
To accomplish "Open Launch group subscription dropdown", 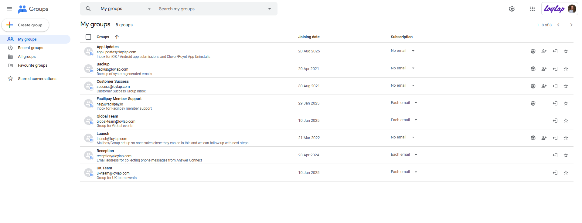I will (x=402, y=137).
